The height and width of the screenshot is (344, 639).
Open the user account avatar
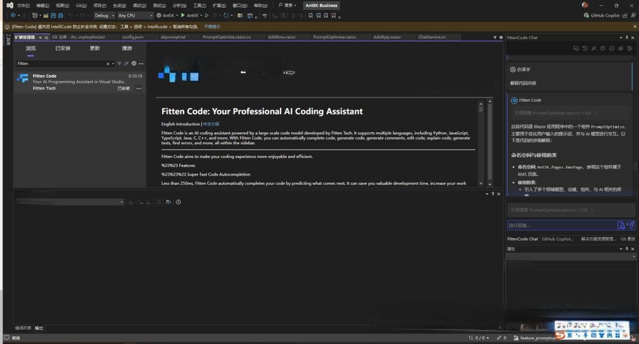click(585, 5)
